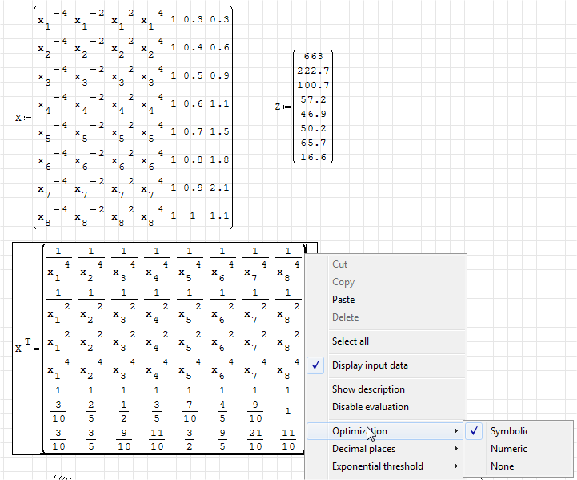Click the X matrix variable name
This screenshot has height=480, width=577.
pos(18,118)
